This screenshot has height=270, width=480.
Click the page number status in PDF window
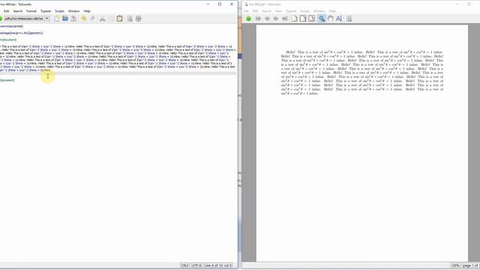click(471, 265)
